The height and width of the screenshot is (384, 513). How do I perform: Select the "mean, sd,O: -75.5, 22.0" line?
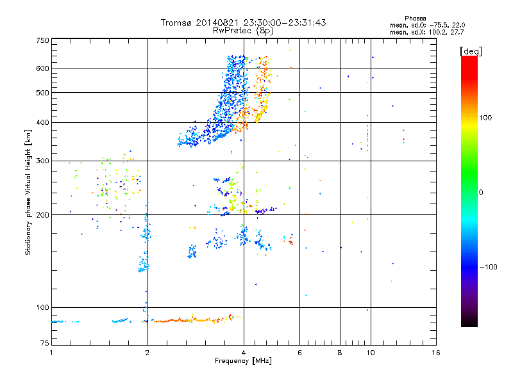coord(427,25)
